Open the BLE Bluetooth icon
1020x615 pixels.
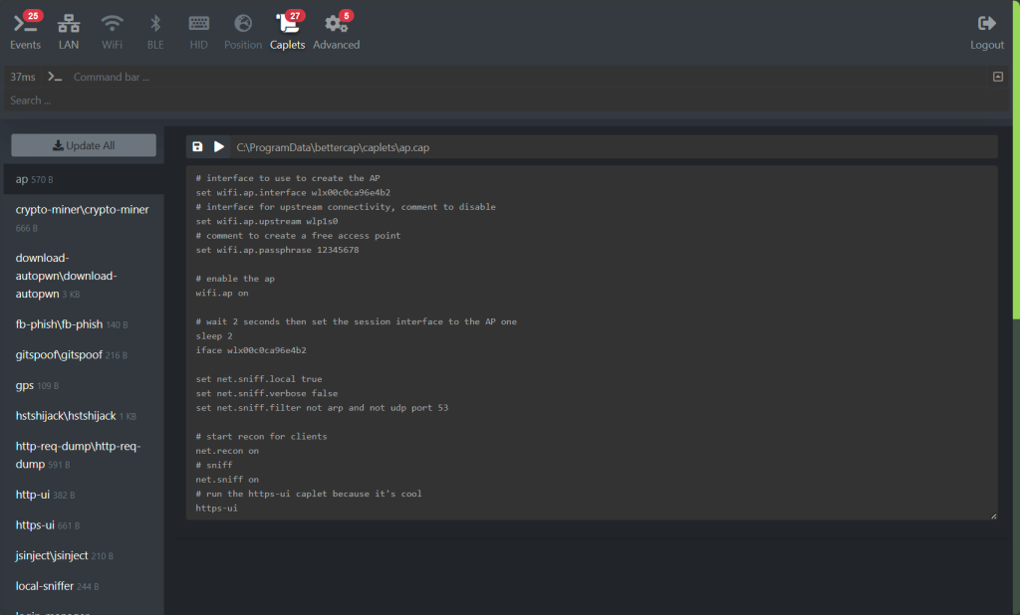click(x=155, y=24)
